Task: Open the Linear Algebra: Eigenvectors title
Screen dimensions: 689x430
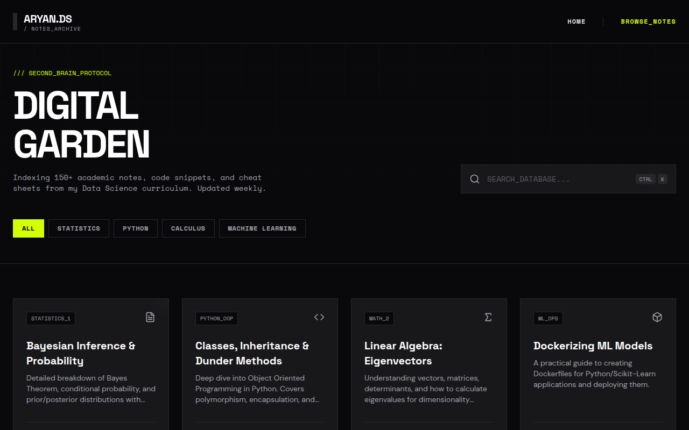Action: click(x=403, y=353)
